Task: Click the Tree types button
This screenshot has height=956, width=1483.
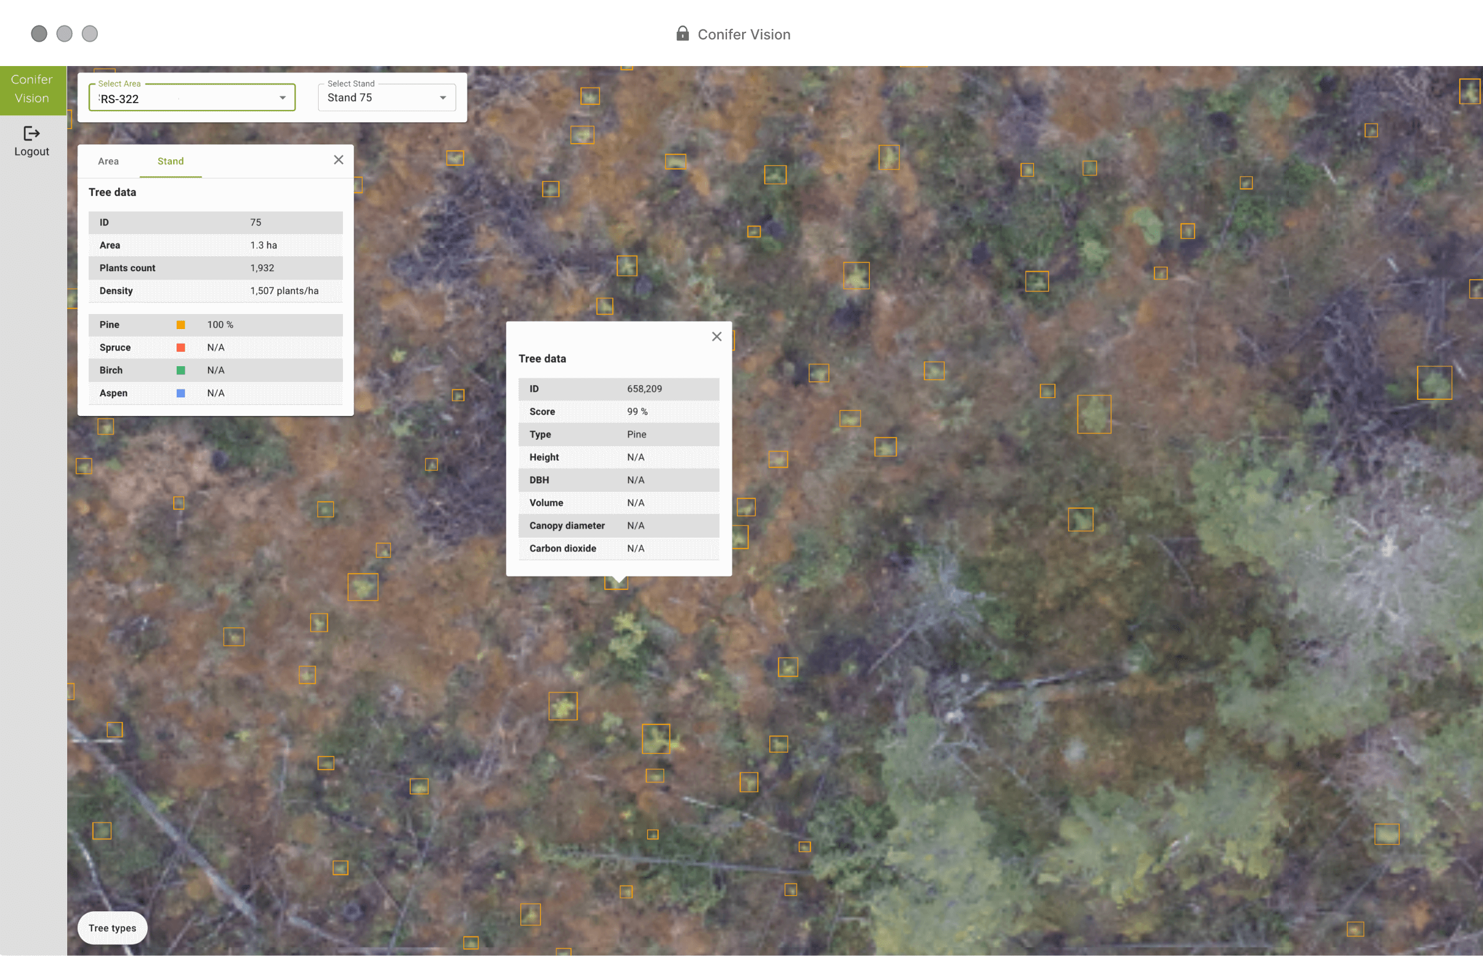Action: tap(112, 928)
